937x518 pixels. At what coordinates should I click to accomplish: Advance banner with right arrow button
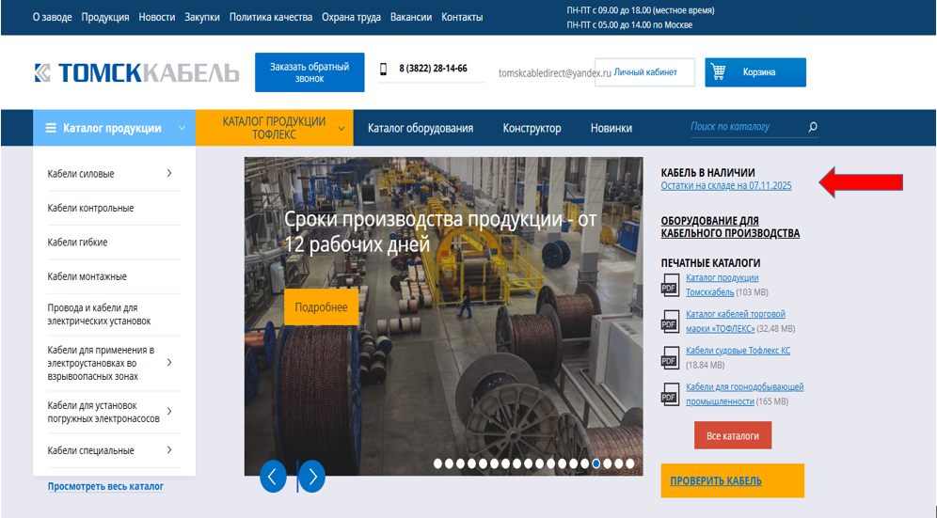(x=311, y=477)
